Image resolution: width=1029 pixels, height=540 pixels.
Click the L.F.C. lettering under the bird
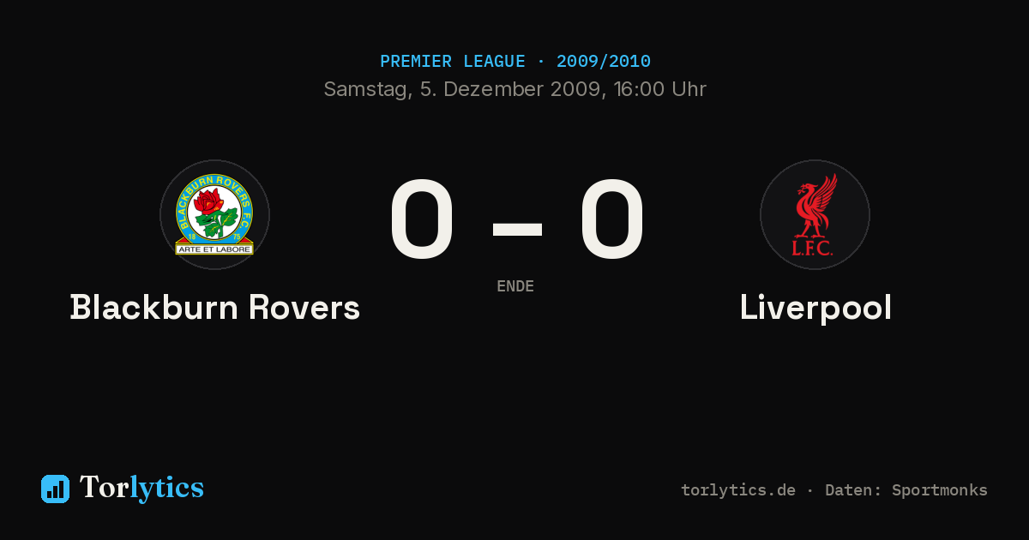pos(813,249)
